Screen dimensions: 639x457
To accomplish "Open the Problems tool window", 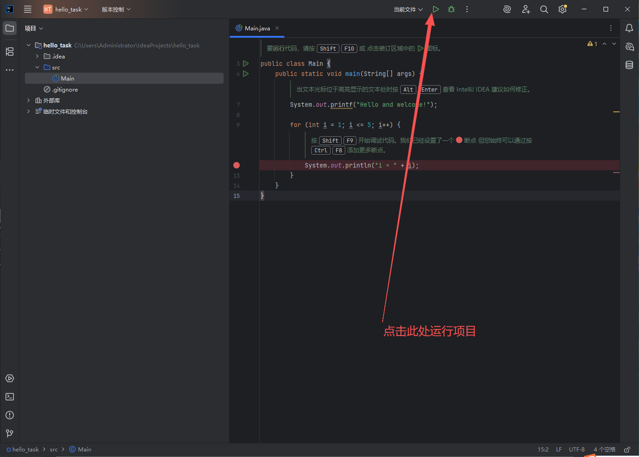I will pos(10,415).
